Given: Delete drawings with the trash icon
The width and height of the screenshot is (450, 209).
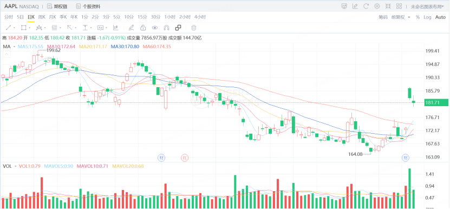Looking at the screenshot, I should click(194, 28).
